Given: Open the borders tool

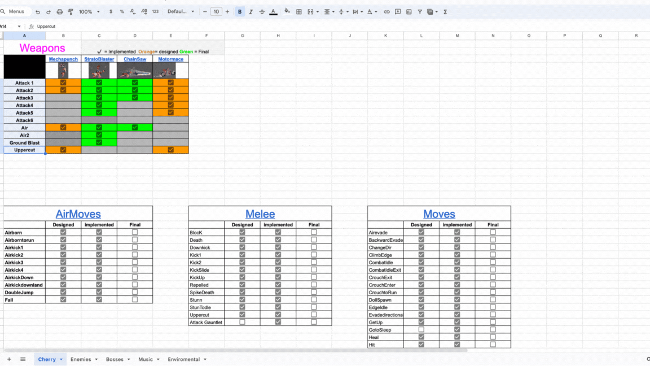Looking at the screenshot, I should tap(299, 12).
